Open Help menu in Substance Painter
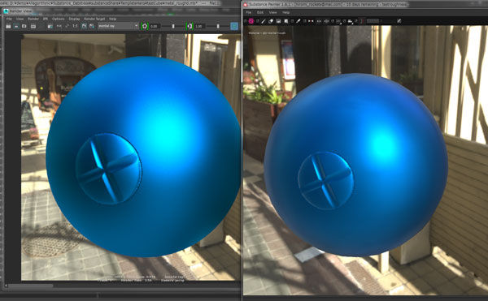Screen dimensions: 488x301 pos(286,12)
